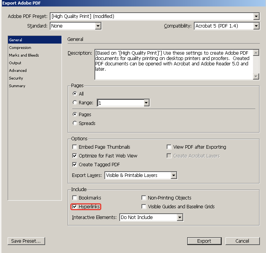This screenshot has height=253, width=266.
Task: Select the All pages radio button
Action: [75, 94]
